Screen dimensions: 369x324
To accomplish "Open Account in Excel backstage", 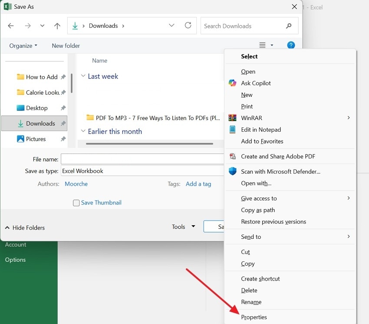I will [x=16, y=244].
